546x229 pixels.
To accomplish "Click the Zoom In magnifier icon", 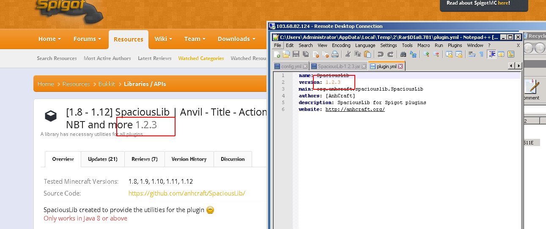I will (426, 54).
